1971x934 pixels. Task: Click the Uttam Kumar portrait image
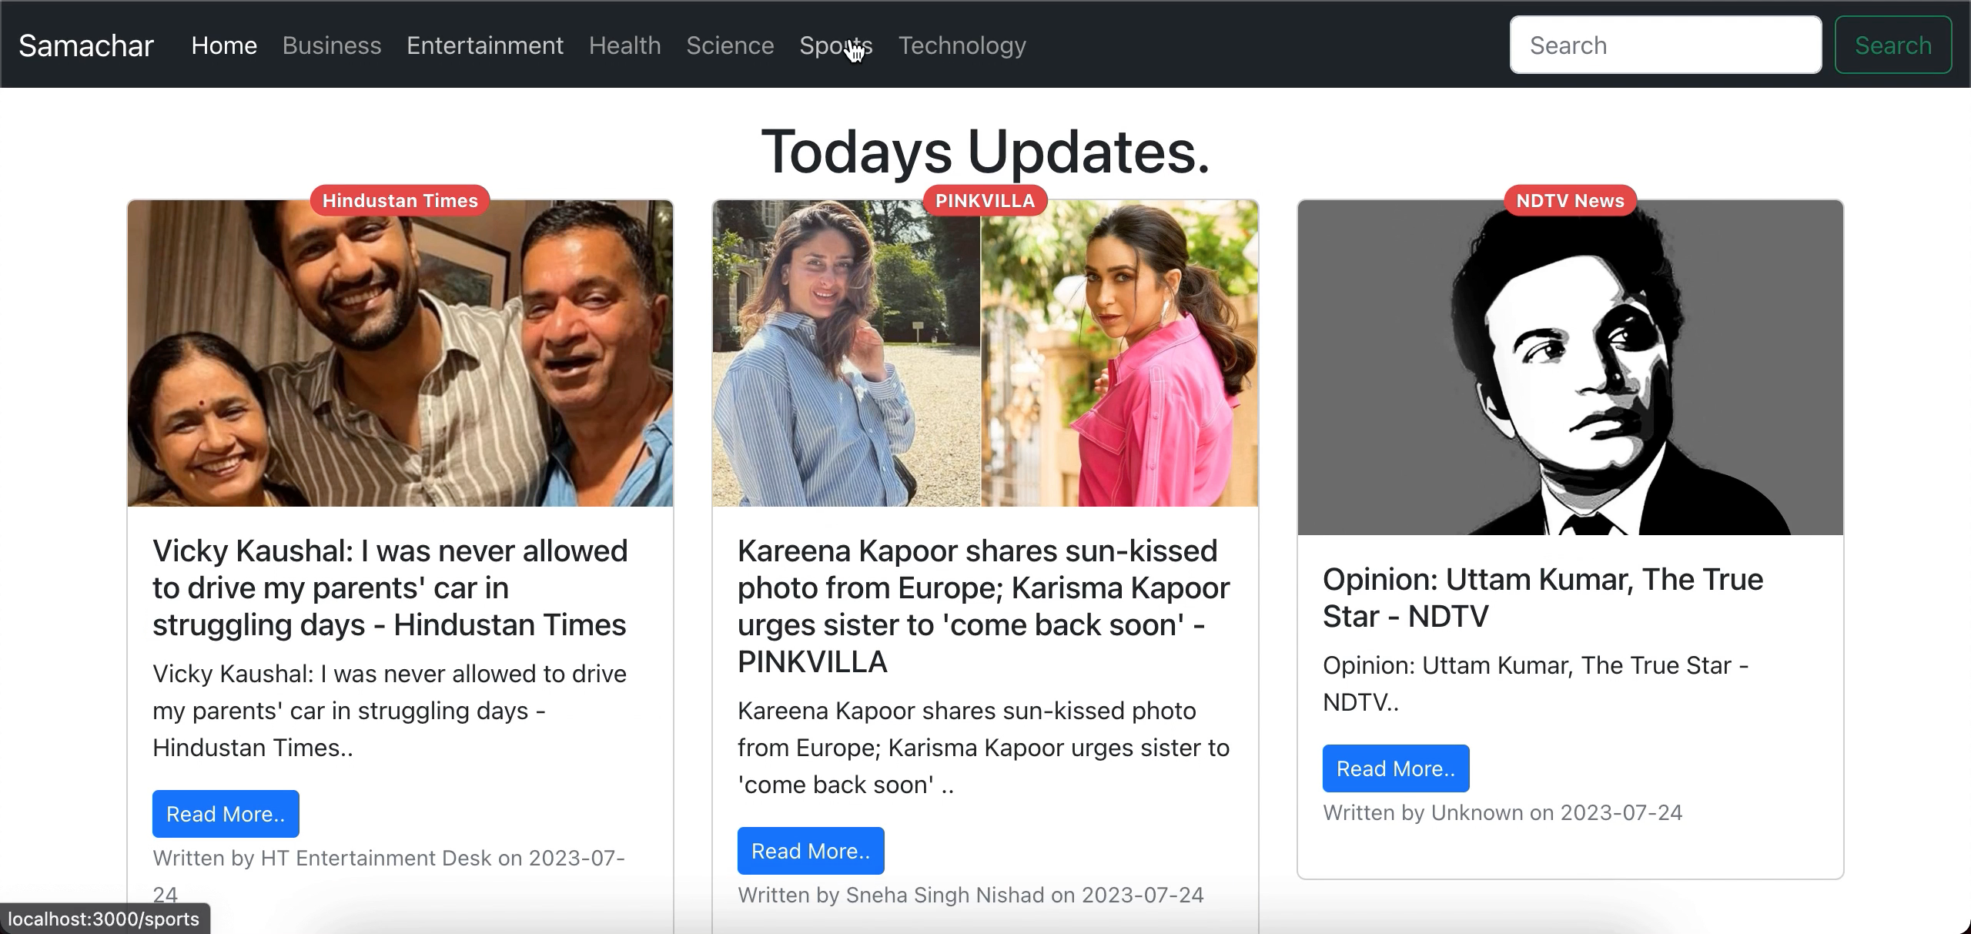tap(1571, 368)
